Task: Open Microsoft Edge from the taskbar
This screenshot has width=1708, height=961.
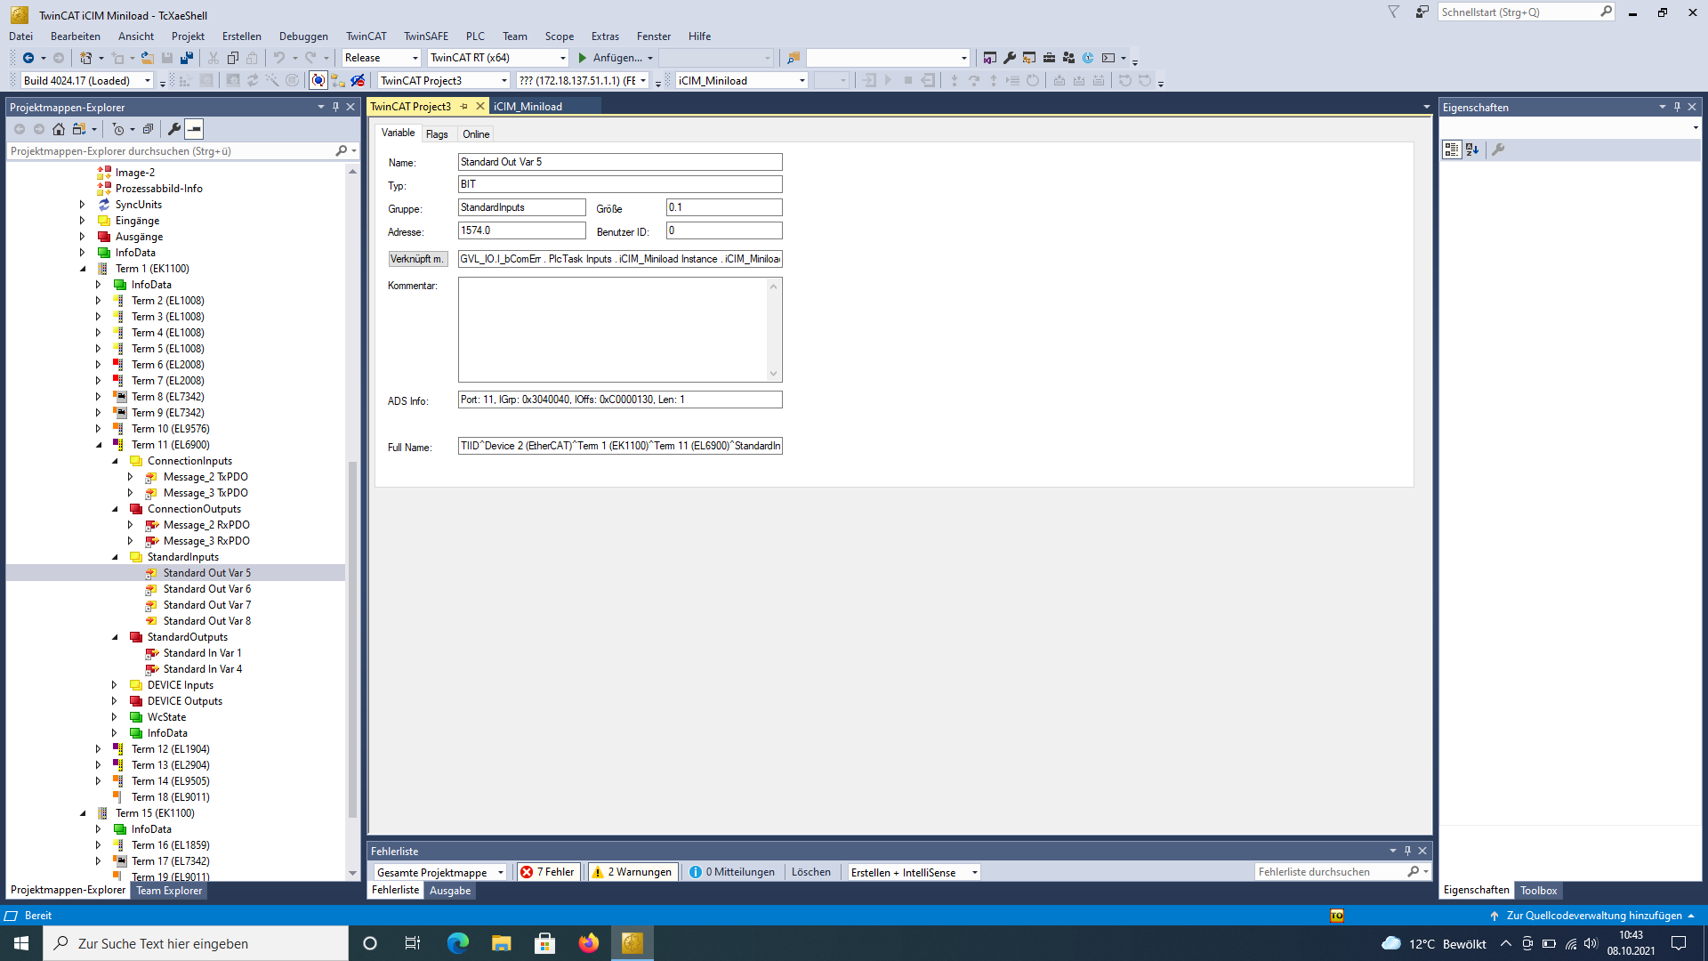Action: (x=458, y=943)
